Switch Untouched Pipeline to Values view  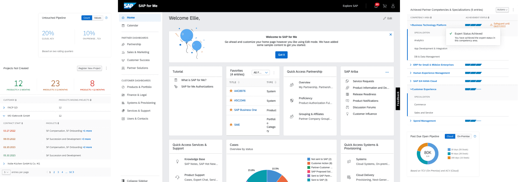click(97, 18)
